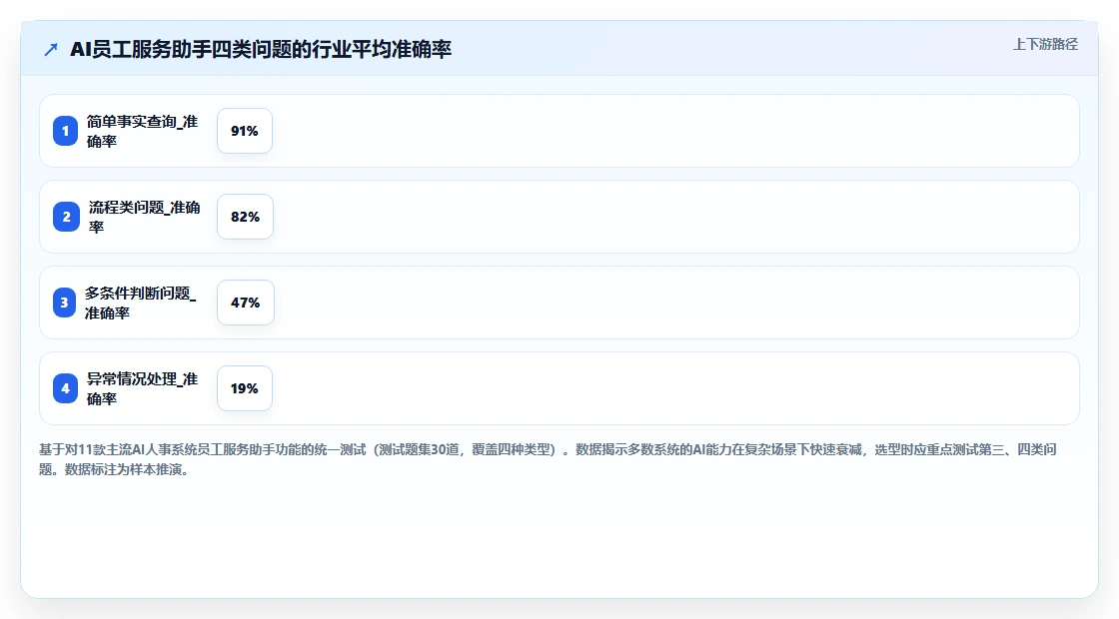Click the 异常情况处理_准确率 label
The height and width of the screenshot is (619, 1119).
(x=142, y=388)
